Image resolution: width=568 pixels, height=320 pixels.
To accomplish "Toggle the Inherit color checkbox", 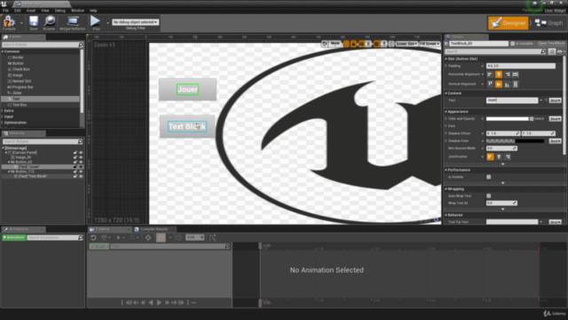I will coord(532,119).
